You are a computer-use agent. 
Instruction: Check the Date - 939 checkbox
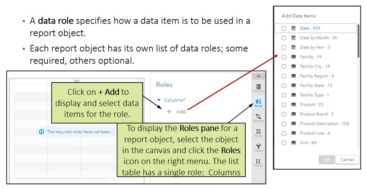283,28
